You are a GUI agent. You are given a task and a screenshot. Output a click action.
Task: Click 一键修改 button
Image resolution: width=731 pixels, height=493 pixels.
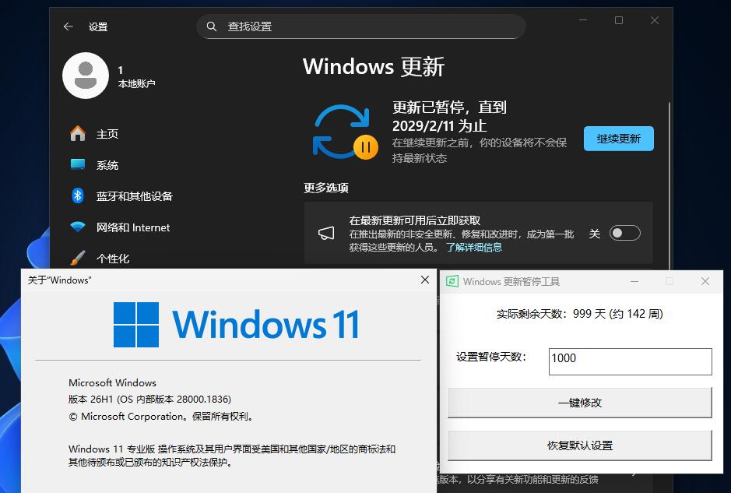tap(580, 403)
